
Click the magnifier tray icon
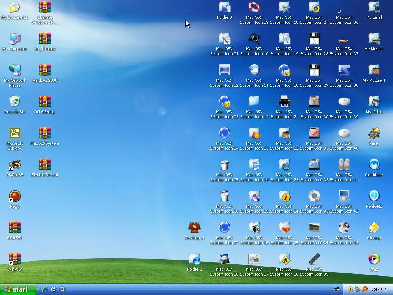point(365,289)
